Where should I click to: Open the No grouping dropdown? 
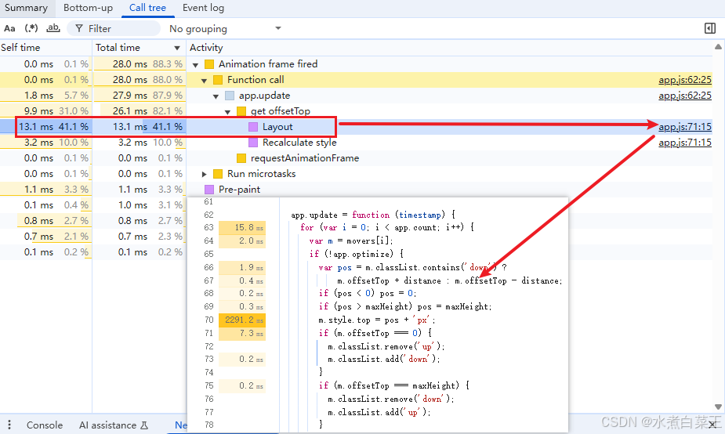point(225,29)
